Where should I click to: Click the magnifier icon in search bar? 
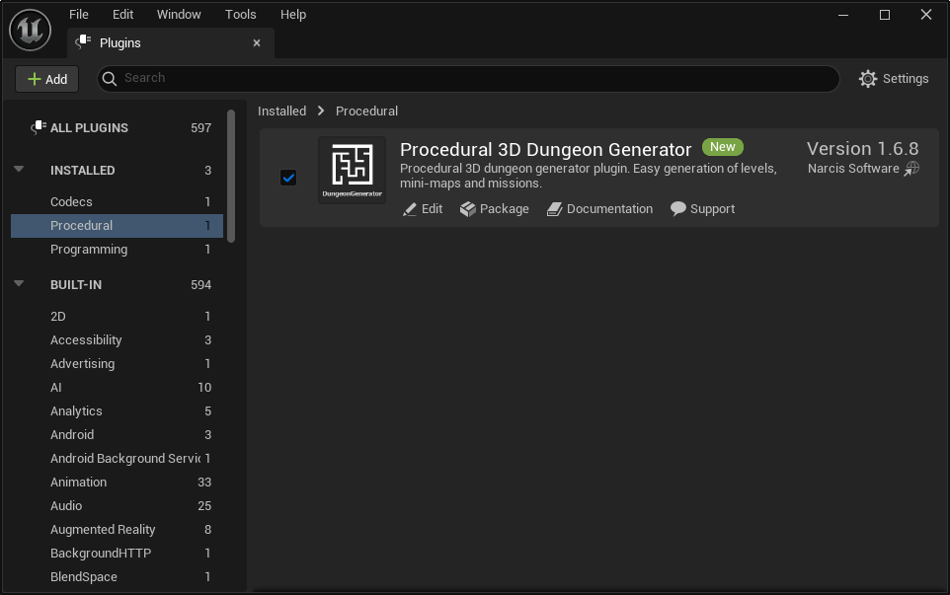[x=110, y=79]
